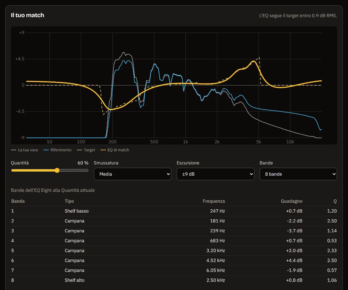Image resolution: width=348 pixels, height=290 pixels.
Task: Click the '247 Hz' frequency cell
Action: pyautogui.click(x=217, y=211)
